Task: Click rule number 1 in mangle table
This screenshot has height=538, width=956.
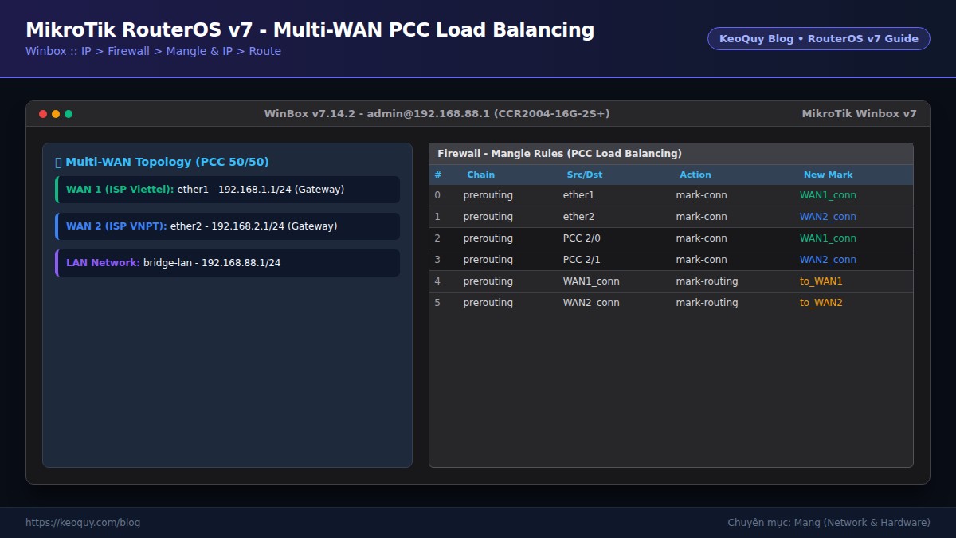Action: (437, 217)
